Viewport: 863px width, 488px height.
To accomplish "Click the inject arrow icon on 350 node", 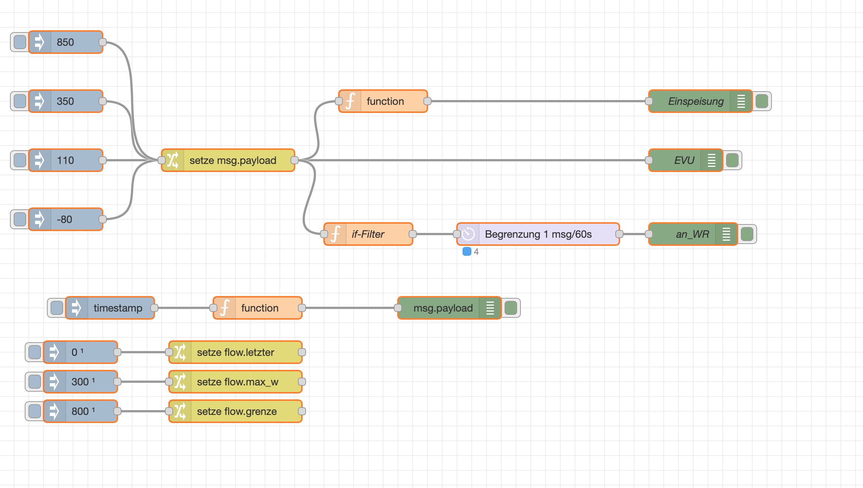I will pyautogui.click(x=39, y=101).
